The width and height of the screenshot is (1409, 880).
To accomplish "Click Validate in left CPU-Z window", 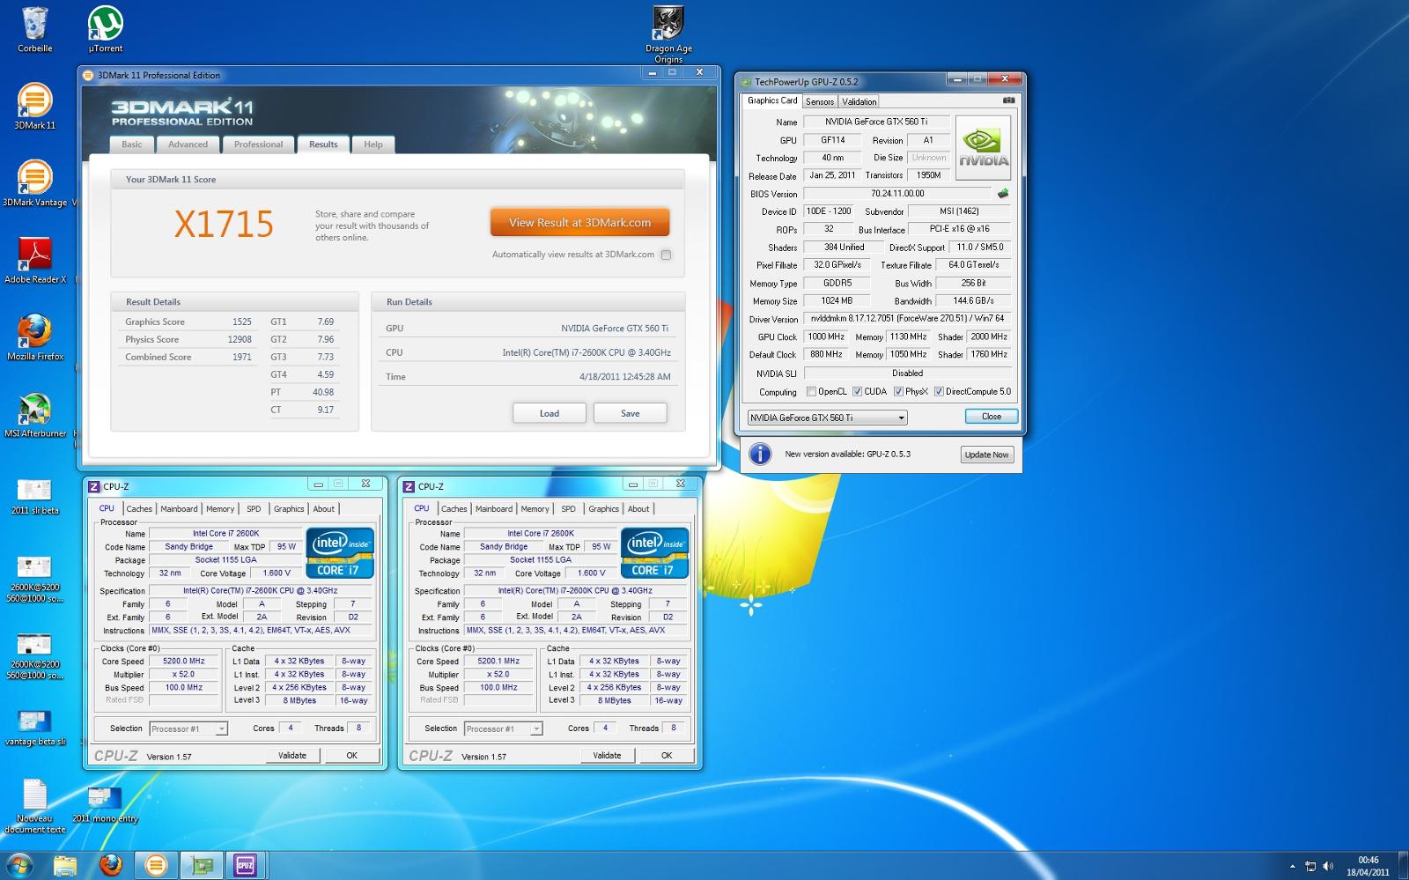I will [292, 756].
